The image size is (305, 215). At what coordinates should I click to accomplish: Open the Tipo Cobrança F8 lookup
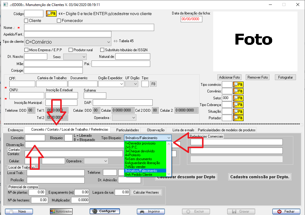[238, 105]
